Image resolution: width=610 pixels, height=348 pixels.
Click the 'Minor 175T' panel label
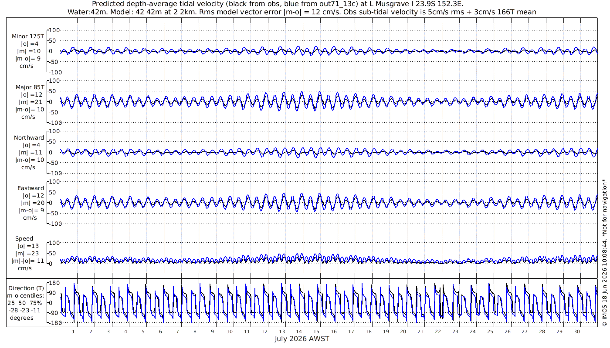(28, 37)
